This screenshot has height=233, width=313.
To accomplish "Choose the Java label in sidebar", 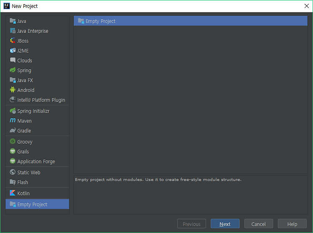I will tap(22, 21).
